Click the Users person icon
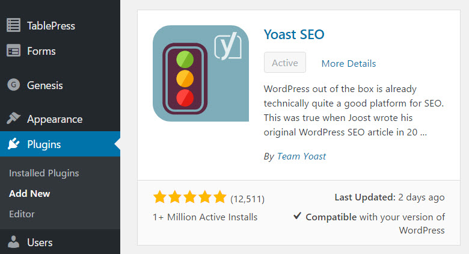469x254 pixels. point(13,242)
